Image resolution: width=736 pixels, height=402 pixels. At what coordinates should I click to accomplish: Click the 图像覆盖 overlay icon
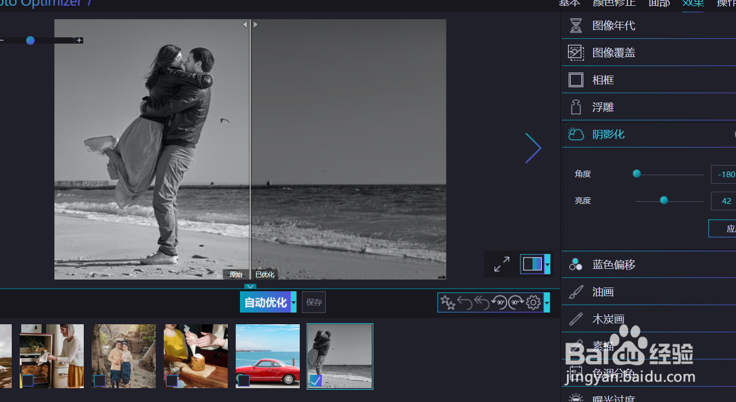point(575,53)
